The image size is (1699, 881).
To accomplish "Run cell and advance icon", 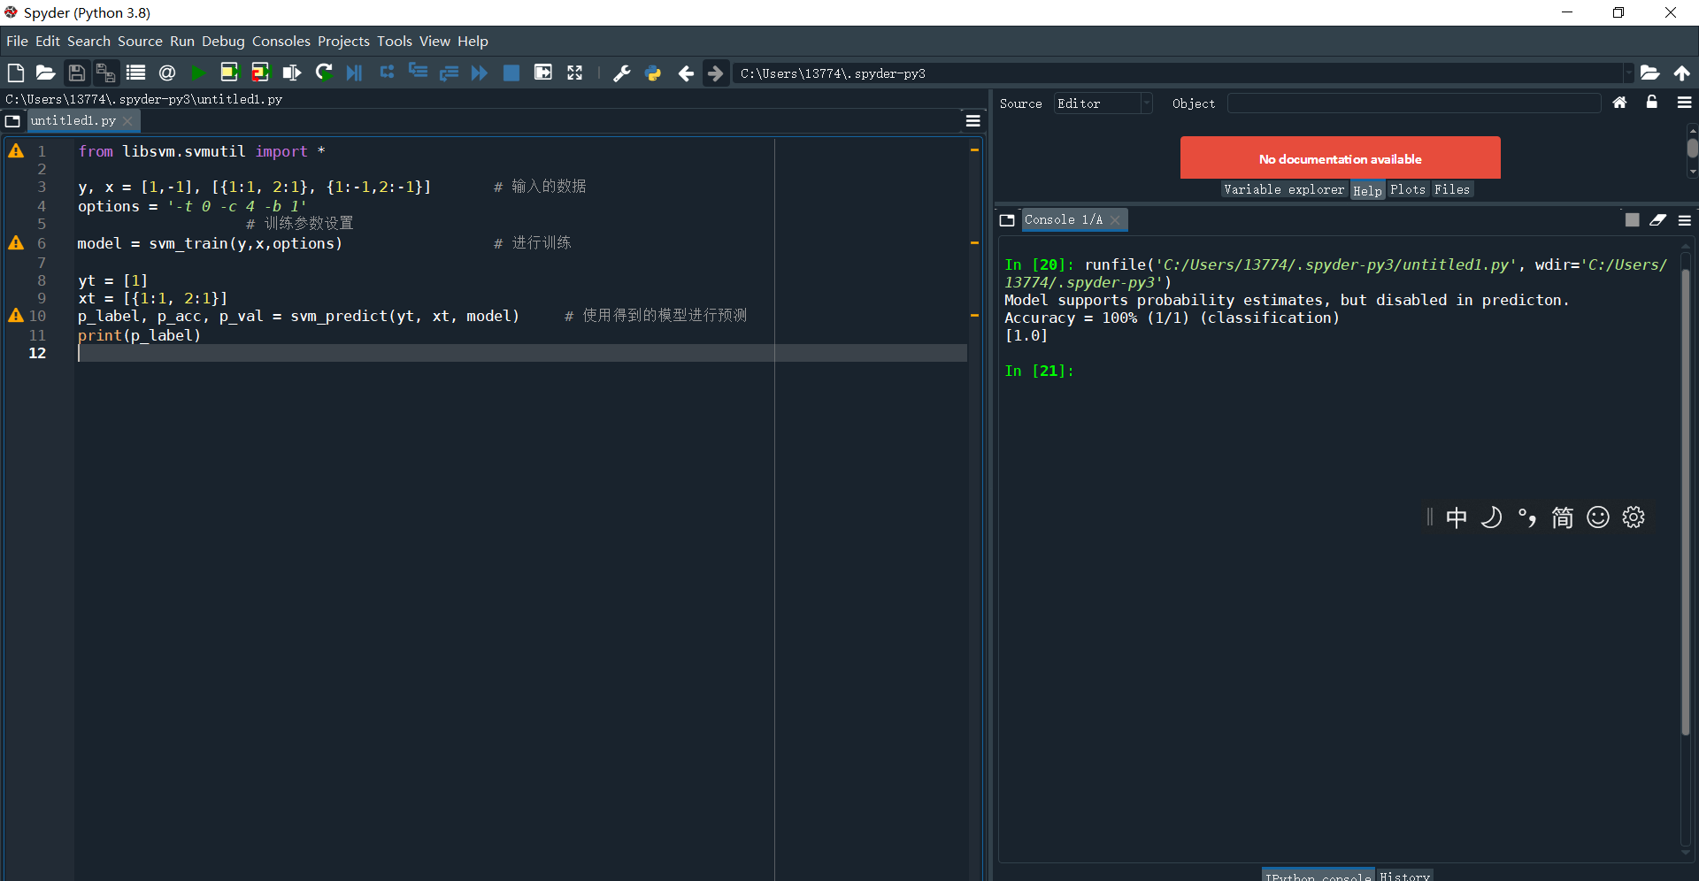I will [x=260, y=73].
